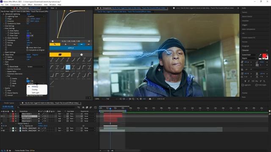
Task: Toggle the Blend Mode stopwatch in Deep Glow
Action: click(x=8, y=67)
